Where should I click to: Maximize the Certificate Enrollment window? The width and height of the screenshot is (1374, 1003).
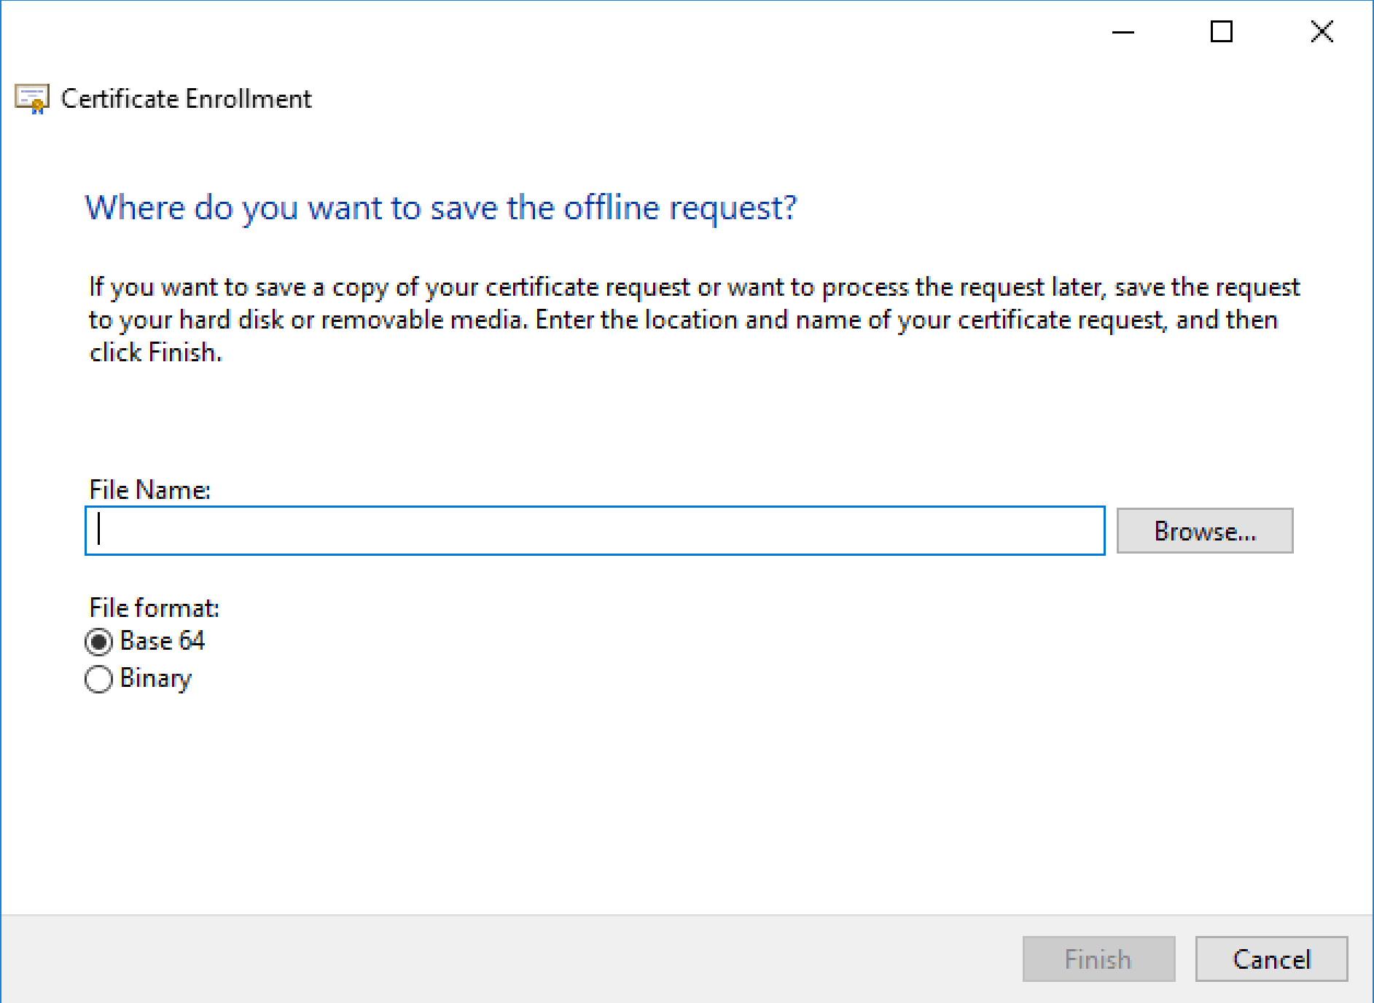pos(1222,32)
